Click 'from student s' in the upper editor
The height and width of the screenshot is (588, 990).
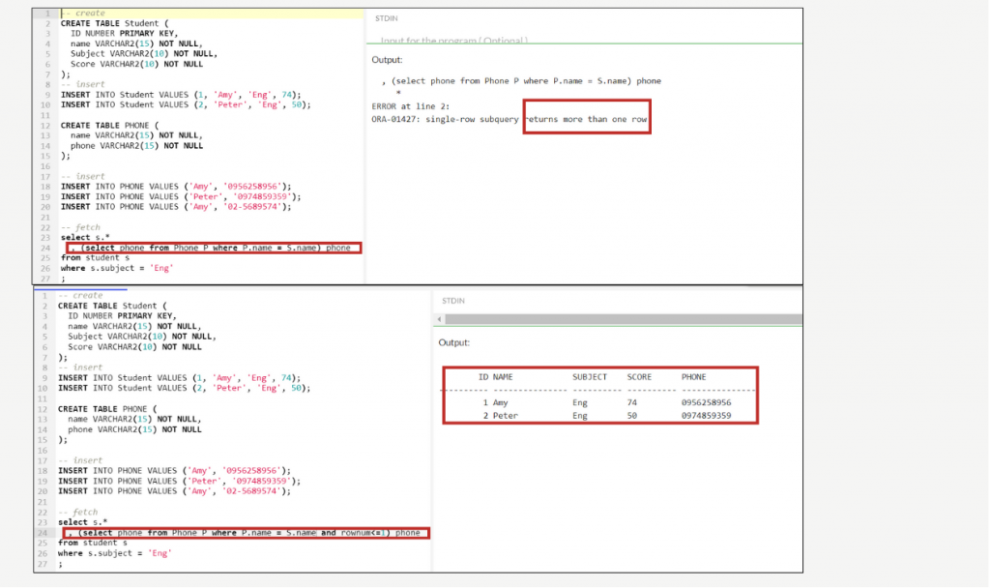point(95,257)
